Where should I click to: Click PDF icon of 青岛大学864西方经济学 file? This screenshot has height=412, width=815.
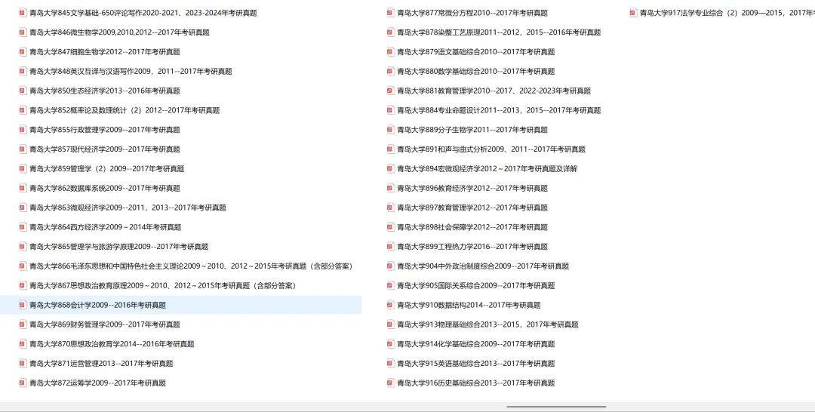(x=23, y=227)
